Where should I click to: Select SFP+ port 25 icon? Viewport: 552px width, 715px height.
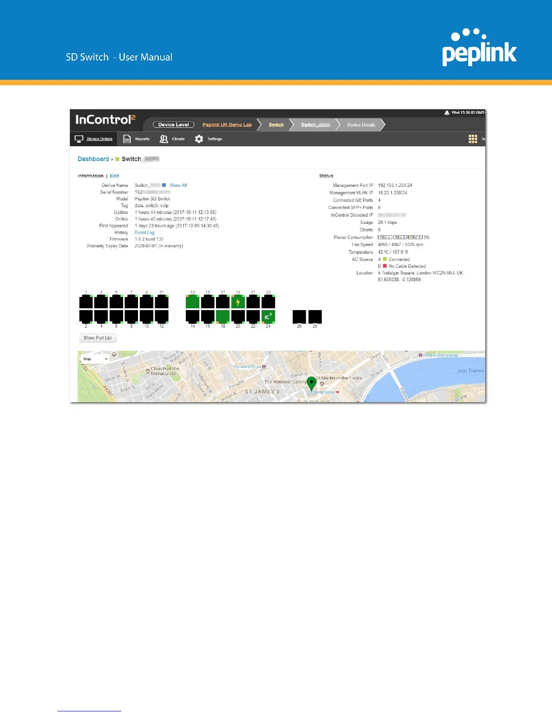tap(299, 316)
